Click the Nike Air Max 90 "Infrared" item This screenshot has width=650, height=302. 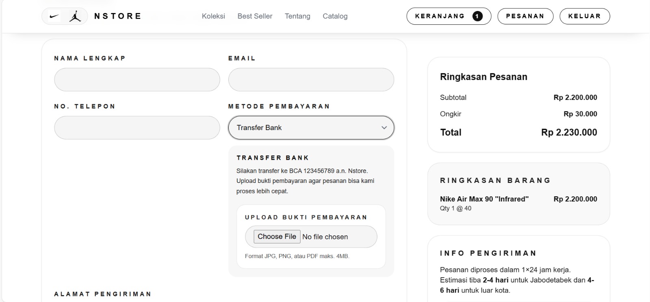click(x=484, y=199)
